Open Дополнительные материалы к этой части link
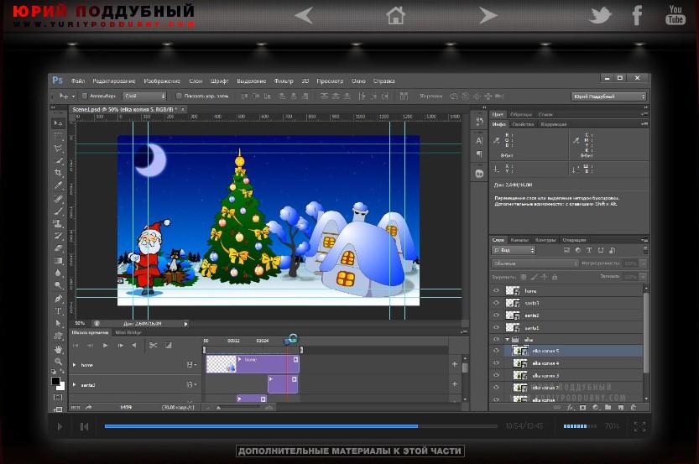 click(349, 451)
